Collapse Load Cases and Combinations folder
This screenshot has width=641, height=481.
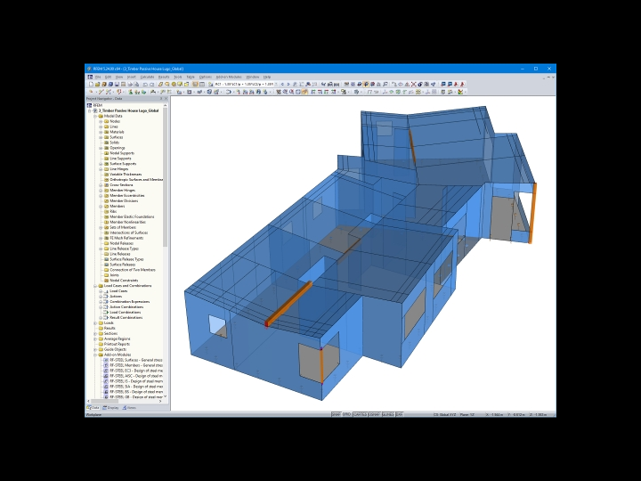[x=95, y=286]
